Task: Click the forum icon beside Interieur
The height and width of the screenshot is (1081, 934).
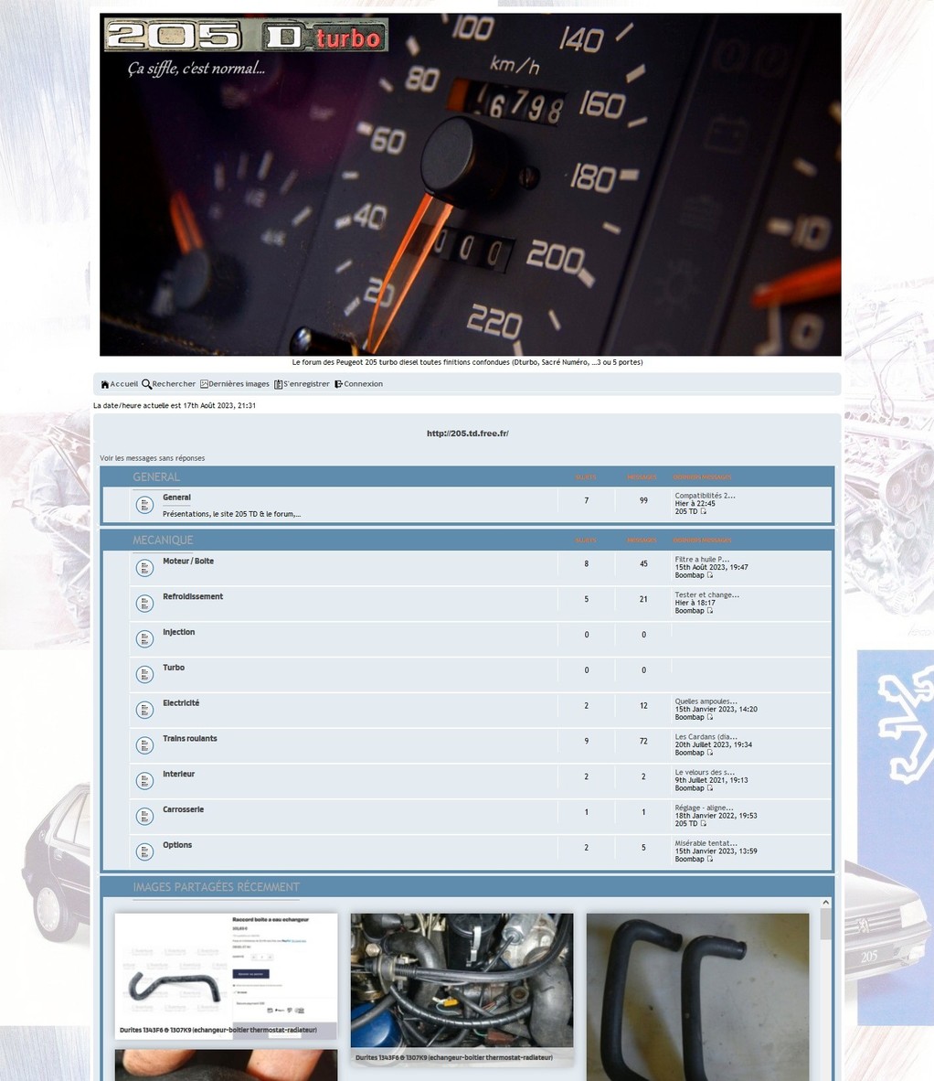Action: tap(144, 781)
